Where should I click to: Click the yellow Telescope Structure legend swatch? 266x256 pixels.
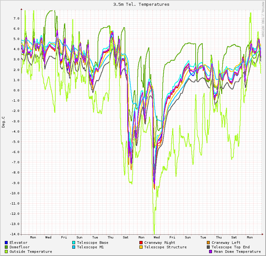click(x=141, y=247)
